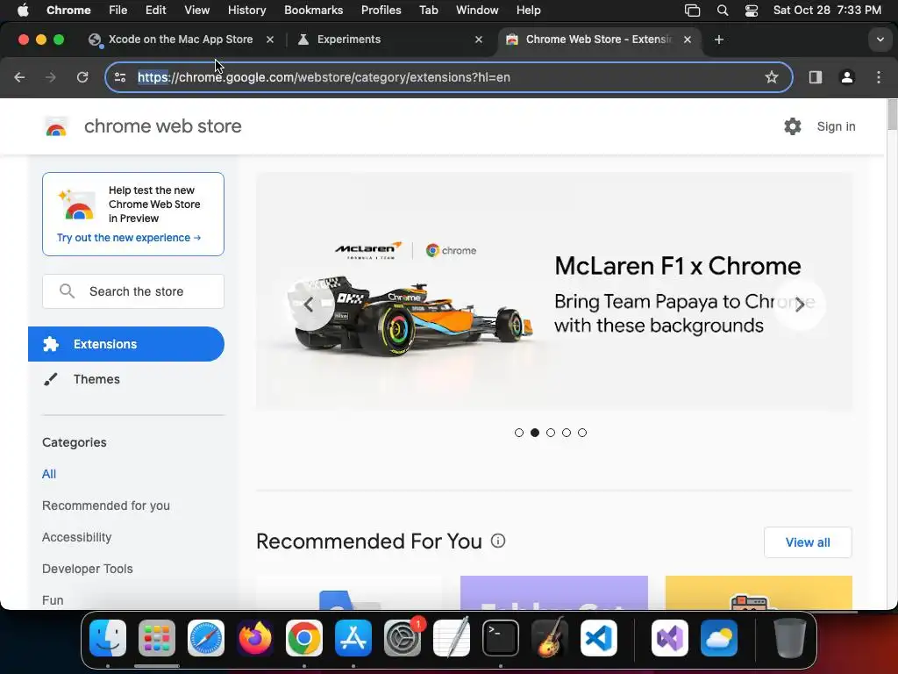Open Try out the new experience link
The width and height of the screenshot is (898, 674).
[129, 237]
